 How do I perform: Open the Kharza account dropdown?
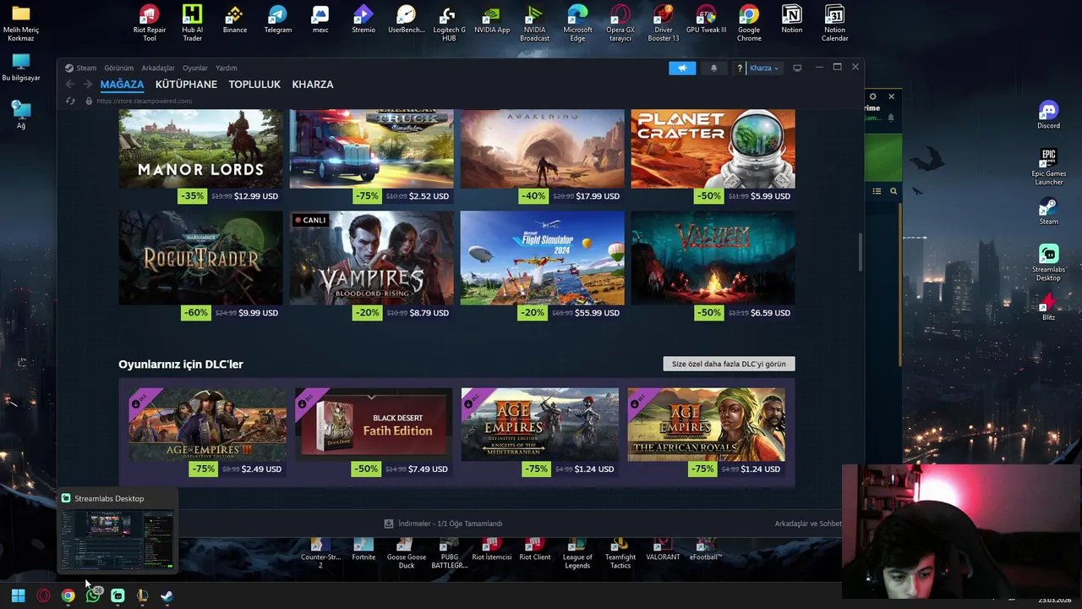(x=764, y=68)
